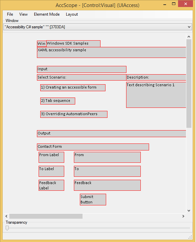Image resolution: width=196 pixels, height=242 pixels.
Task: Expand the Window combo box dropdown
Action: coord(189,27)
